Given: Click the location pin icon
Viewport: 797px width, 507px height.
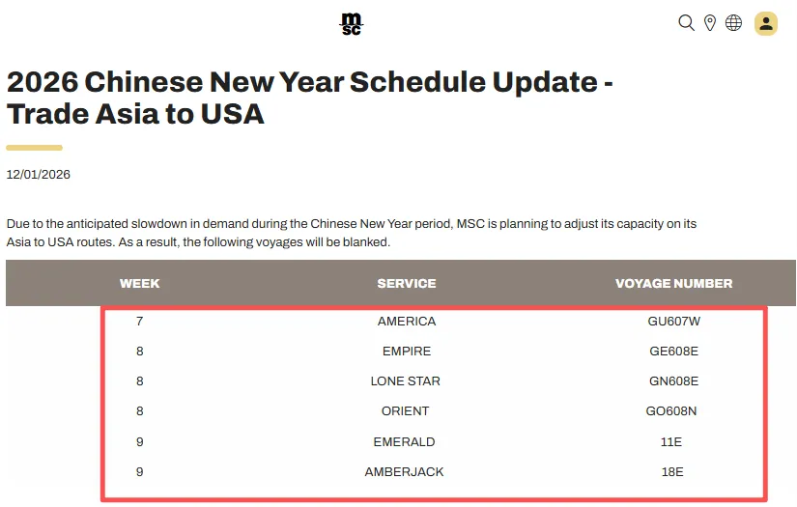Looking at the screenshot, I should pos(710,23).
